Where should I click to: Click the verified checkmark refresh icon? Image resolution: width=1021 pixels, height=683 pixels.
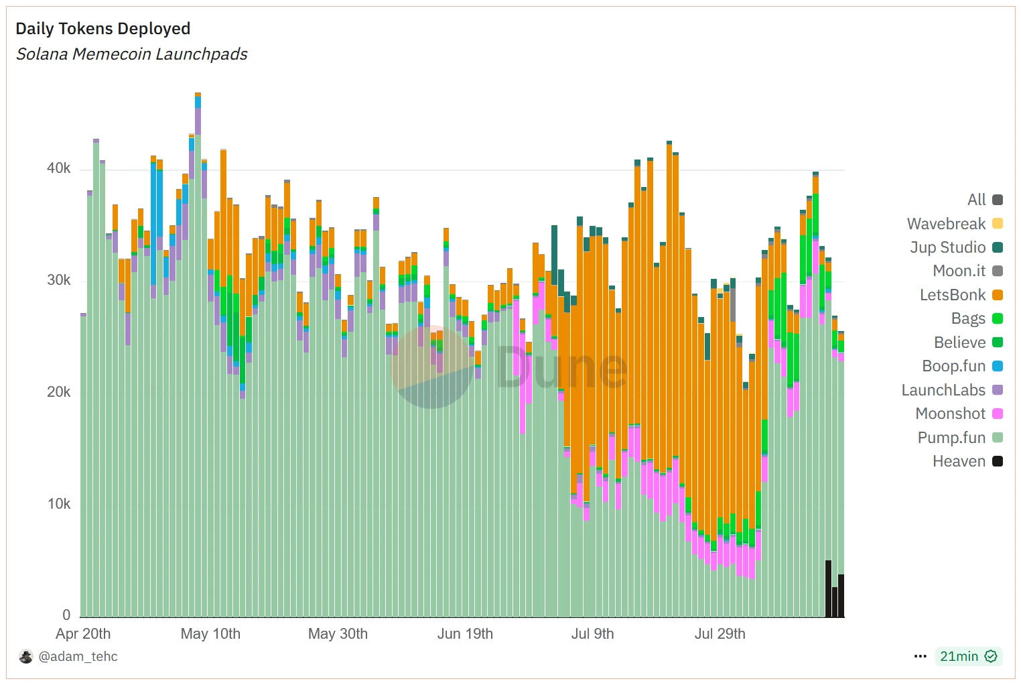[x=991, y=656]
